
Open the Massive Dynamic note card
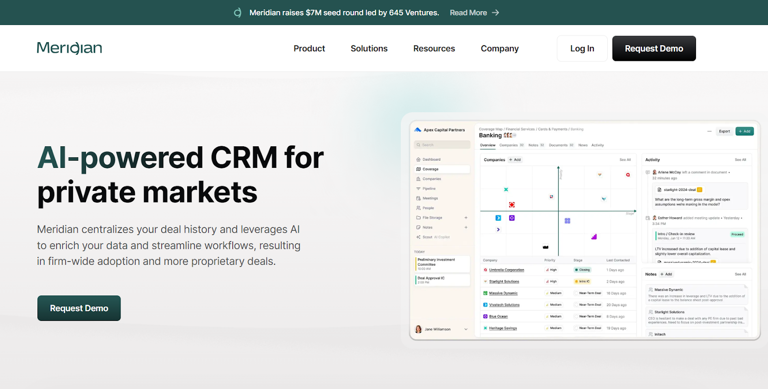pyautogui.click(x=697, y=295)
